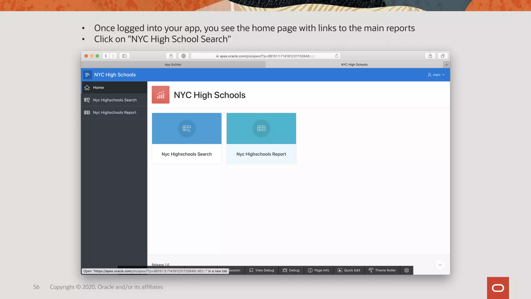Image resolution: width=531 pixels, height=299 pixels.
Task: Toggle the navigation hamburger menu icon
Action: [x=87, y=75]
